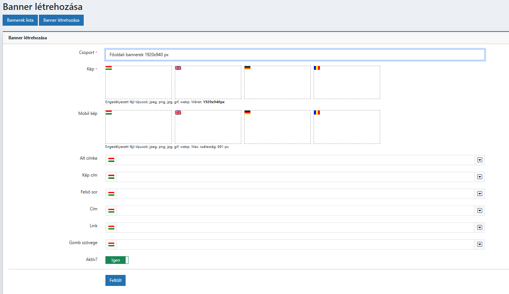Click the Romanian flag in Mobil kép row
This screenshot has height=294, width=509.
click(x=317, y=112)
